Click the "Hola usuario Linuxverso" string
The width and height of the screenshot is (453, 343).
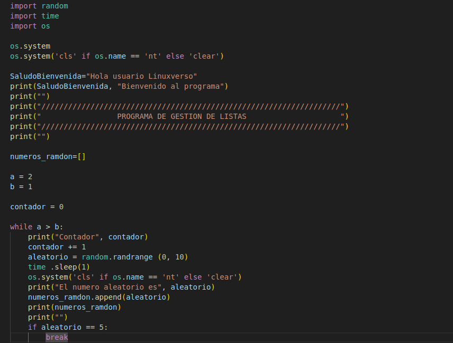141,76
